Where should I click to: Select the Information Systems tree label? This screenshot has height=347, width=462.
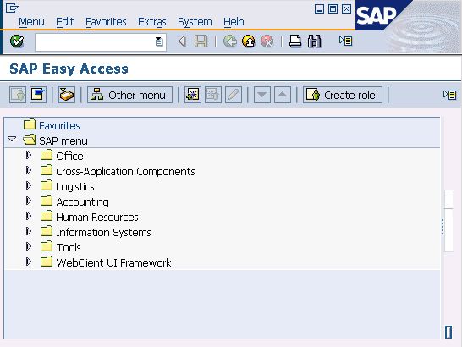point(103,232)
